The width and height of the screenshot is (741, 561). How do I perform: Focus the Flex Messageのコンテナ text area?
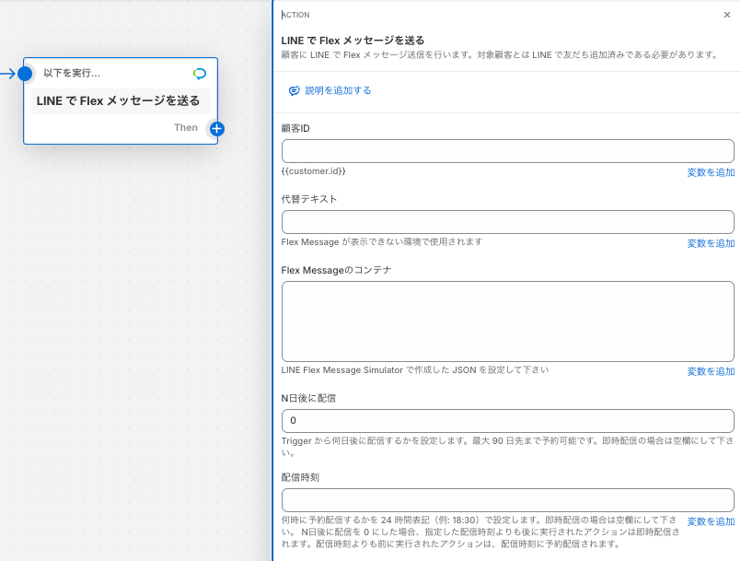507,321
